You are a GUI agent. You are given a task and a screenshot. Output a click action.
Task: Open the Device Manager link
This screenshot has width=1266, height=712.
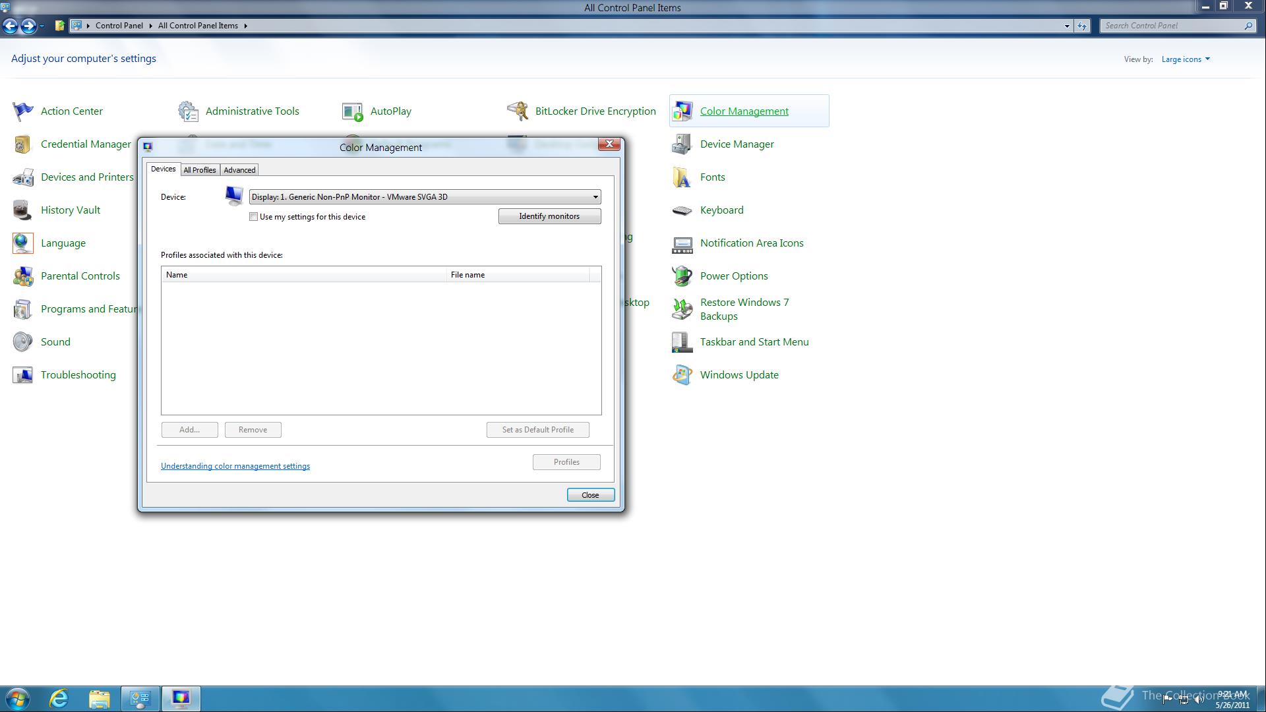737,144
